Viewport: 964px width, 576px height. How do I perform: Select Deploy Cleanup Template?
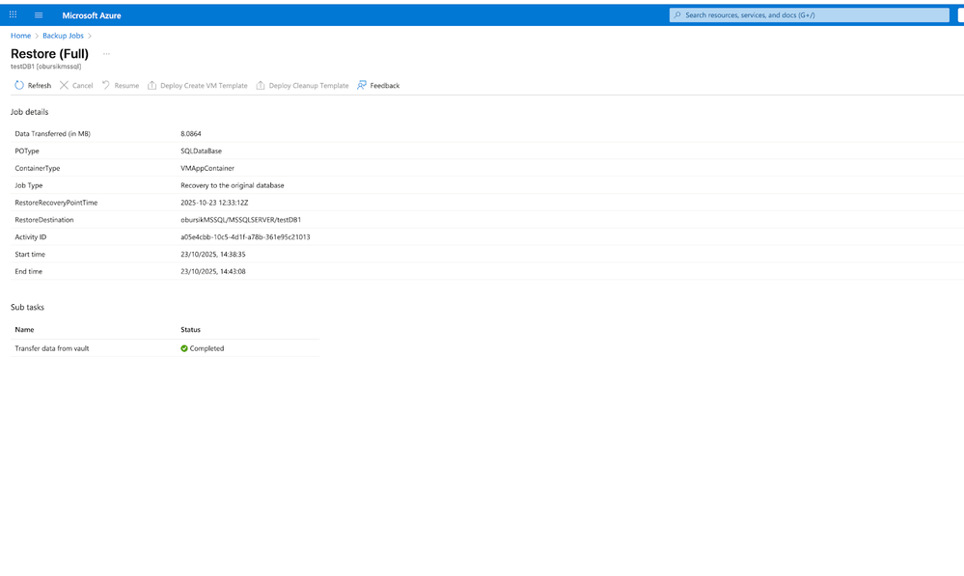(x=301, y=86)
